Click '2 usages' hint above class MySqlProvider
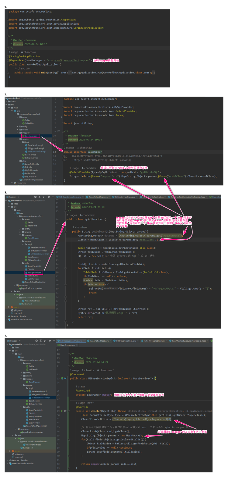This screenshot has height=477, width=228. click(71, 215)
